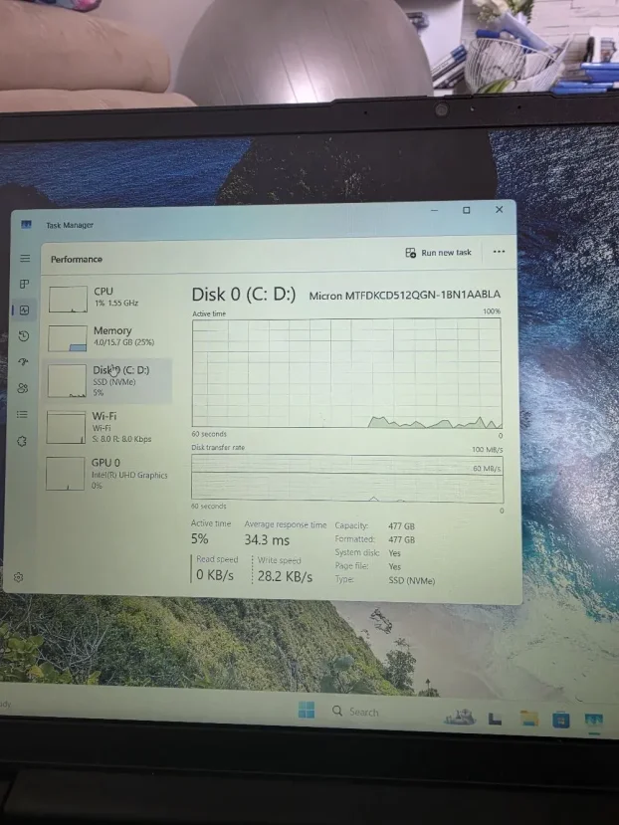Image resolution: width=619 pixels, height=825 pixels.
Task: Go to the Processes page icon
Action: click(24, 284)
